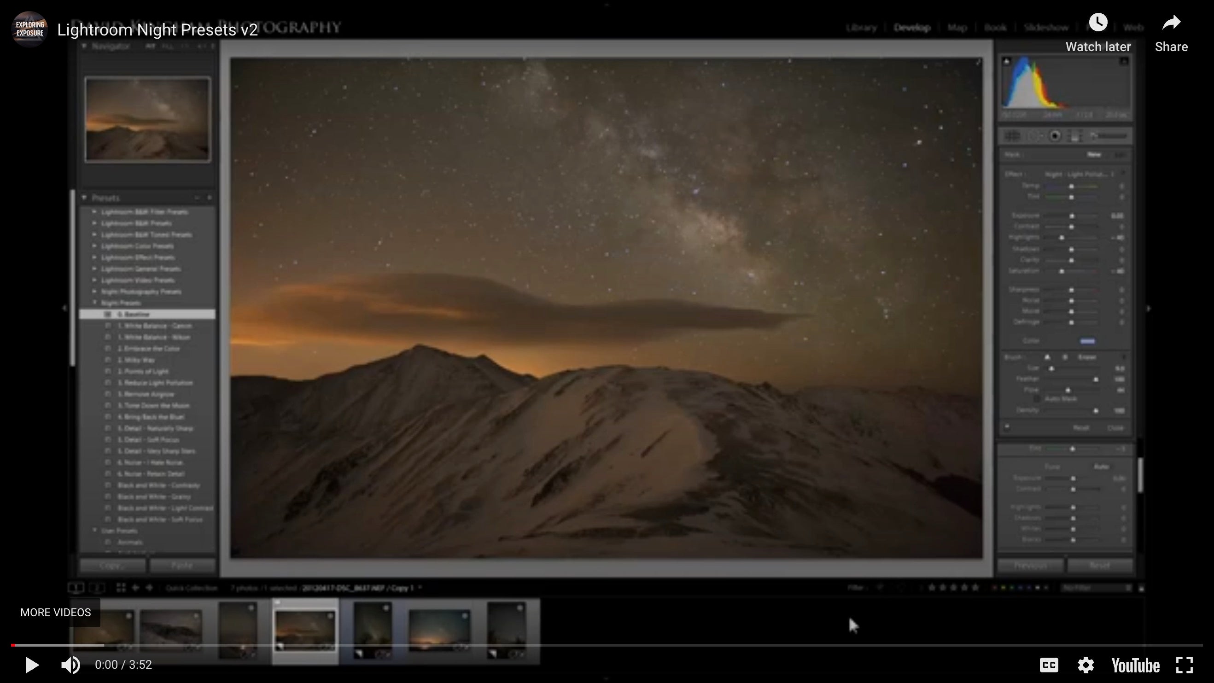This screenshot has width=1214, height=683.
Task: Open the Exploring Exposure channel avatar
Action: 29,29
